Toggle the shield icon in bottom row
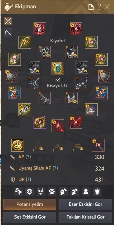 pos(97,191)
